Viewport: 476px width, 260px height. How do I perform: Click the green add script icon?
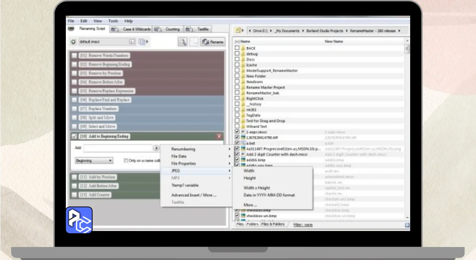point(73,42)
